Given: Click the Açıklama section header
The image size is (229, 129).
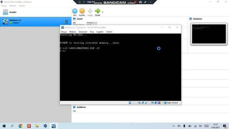Looking at the screenshot, I should point(81,107).
